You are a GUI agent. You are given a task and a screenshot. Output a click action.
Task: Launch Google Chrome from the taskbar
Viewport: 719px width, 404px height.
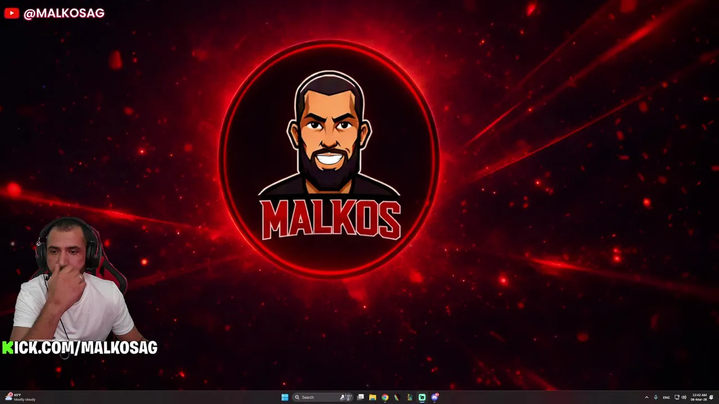(385, 397)
